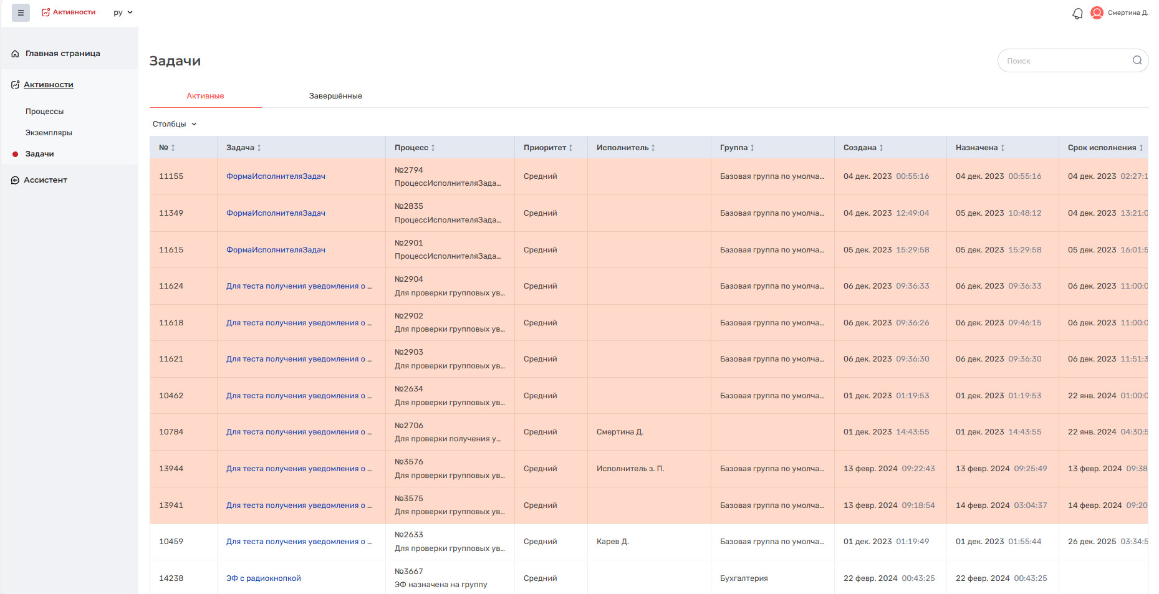Open task link in row 11624

pos(299,286)
